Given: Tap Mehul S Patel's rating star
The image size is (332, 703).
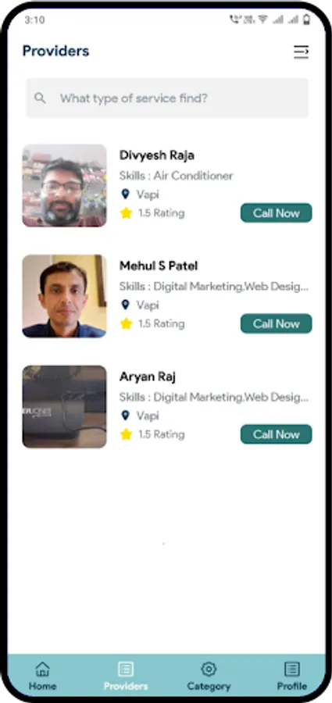Looking at the screenshot, I should pos(127,323).
